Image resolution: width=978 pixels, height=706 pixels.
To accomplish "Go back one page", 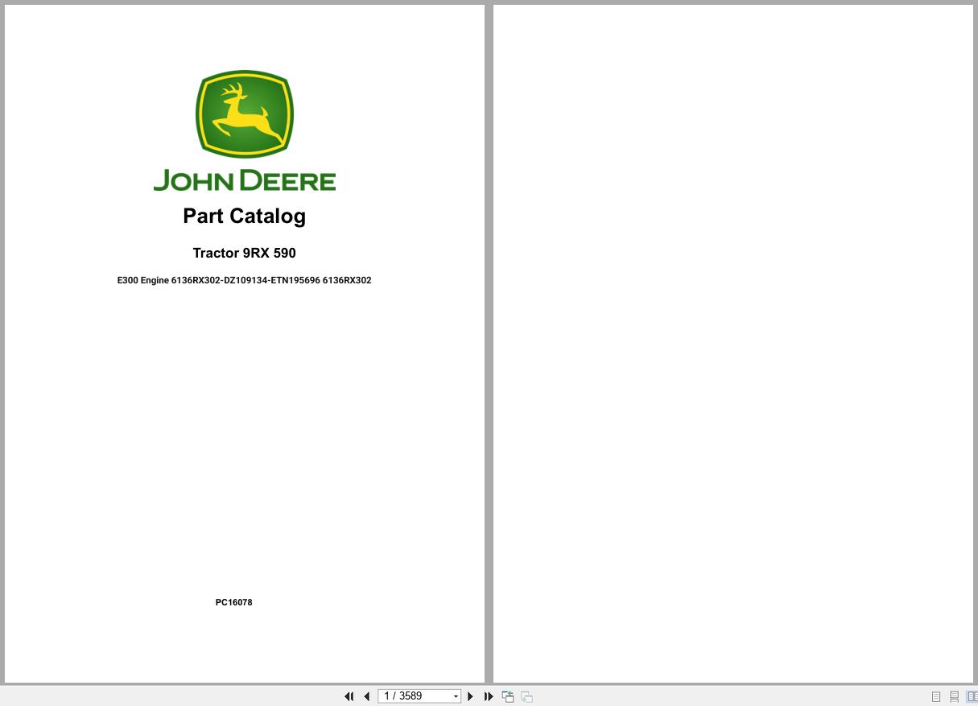I will tap(367, 696).
